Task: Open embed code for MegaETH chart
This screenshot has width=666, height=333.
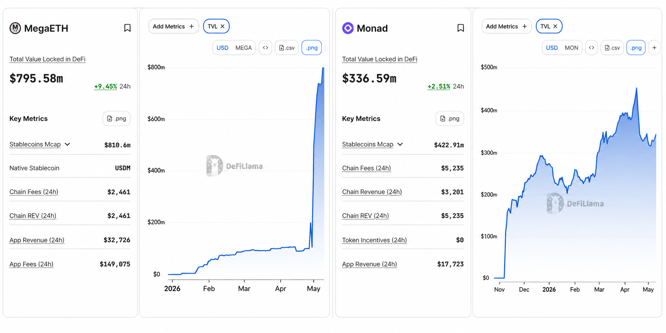Action: [x=265, y=48]
